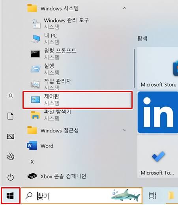The height and width of the screenshot is (205, 178).
Task: Click the search magnifier icon in taskbar
Action: coord(29,196)
